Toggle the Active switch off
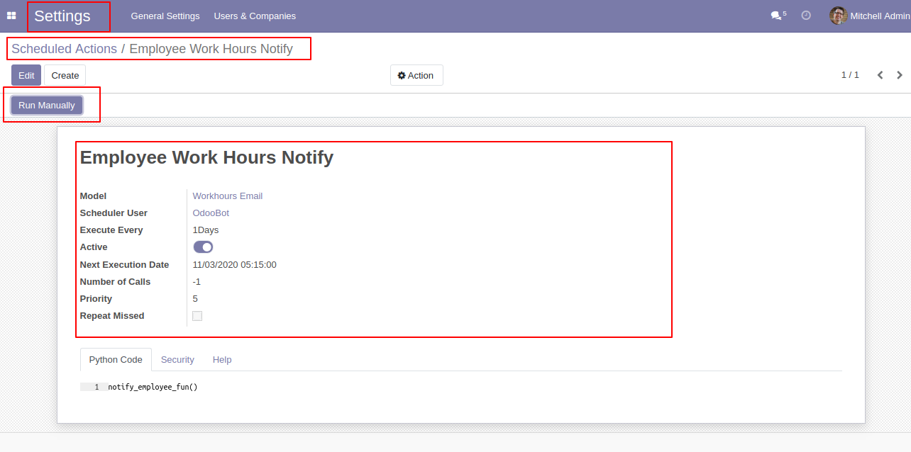This screenshot has height=452, width=911. pos(203,247)
